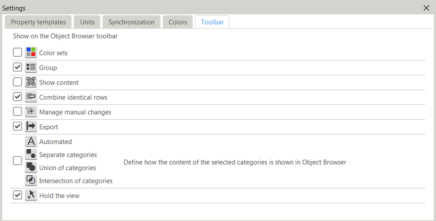
Task: Tick the Show content checkbox
Action: 17,82
